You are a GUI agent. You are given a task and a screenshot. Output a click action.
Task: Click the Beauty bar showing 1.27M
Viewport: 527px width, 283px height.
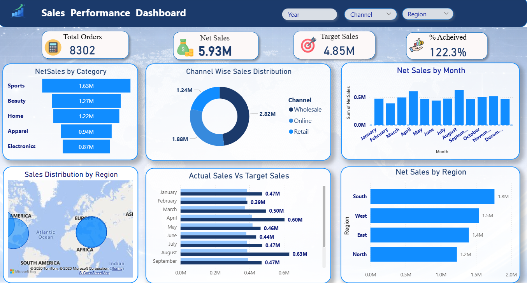[86, 101]
